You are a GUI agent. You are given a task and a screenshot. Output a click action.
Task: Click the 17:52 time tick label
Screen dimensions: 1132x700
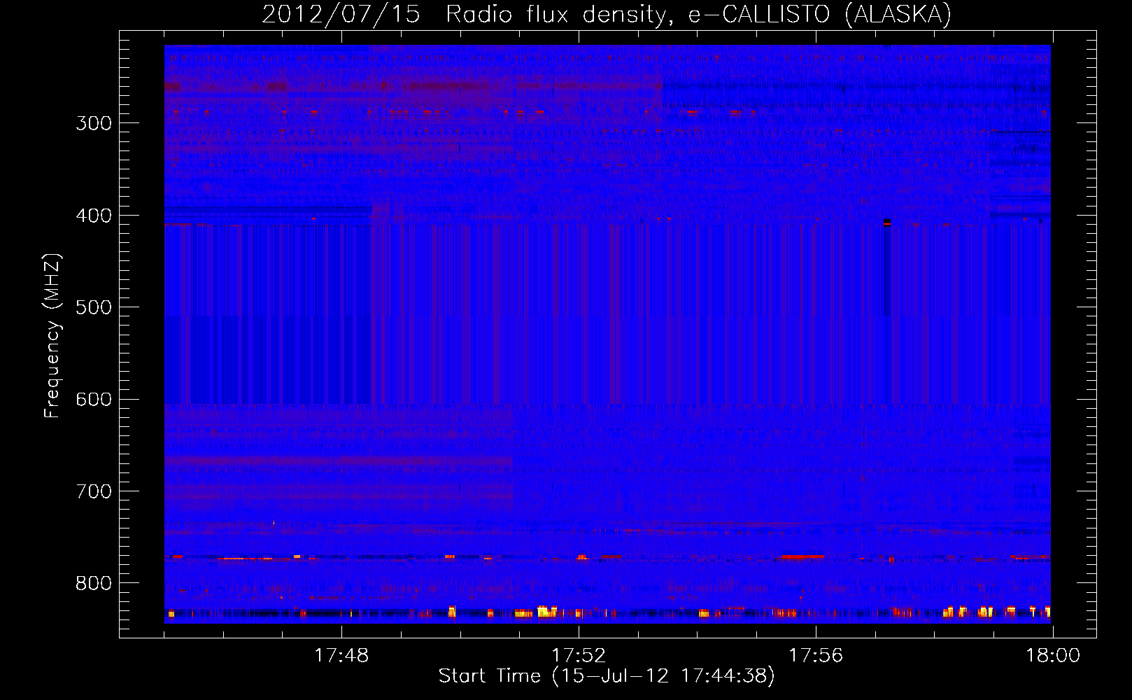point(579,656)
